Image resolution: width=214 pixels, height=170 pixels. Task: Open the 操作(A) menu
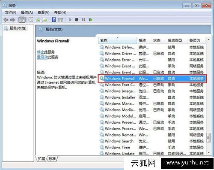click(27, 12)
